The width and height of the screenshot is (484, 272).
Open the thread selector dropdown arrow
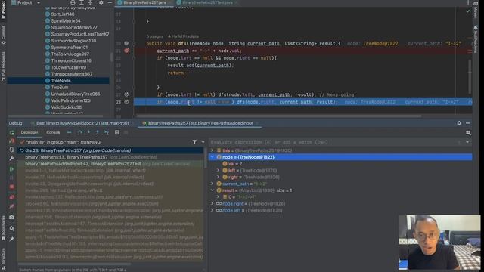[x=203, y=142]
